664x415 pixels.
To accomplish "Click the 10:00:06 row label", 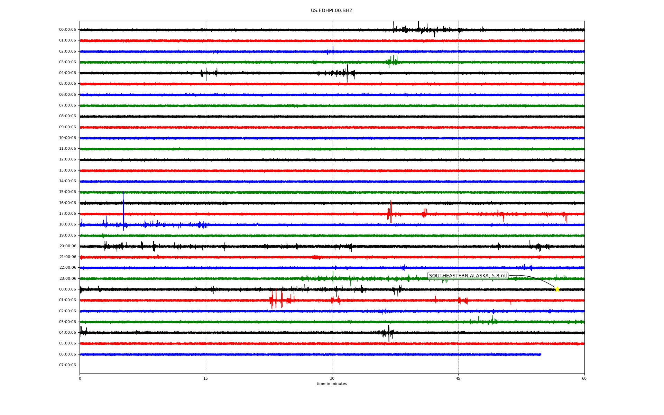I will tap(67, 138).
